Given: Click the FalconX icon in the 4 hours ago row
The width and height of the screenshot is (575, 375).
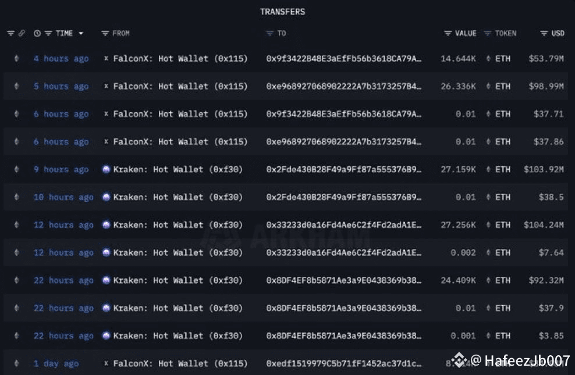Looking at the screenshot, I should 106,58.
